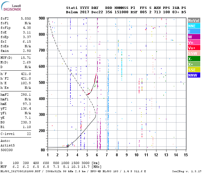Screen dimensions: 202x173
Task: Click the time 151000 in header
Action: click(x=121, y=12)
